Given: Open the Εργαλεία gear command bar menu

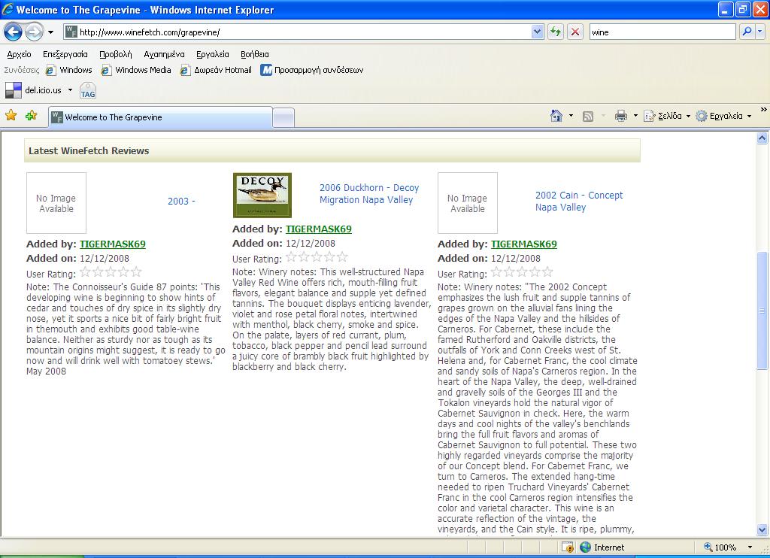Looking at the screenshot, I should pos(724,116).
